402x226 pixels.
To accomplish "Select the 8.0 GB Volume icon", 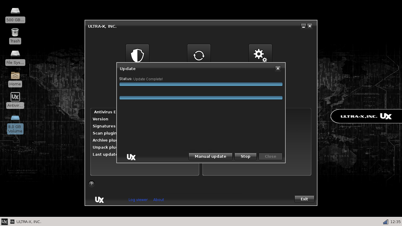I will pyautogui.click(x=15, y=118).
